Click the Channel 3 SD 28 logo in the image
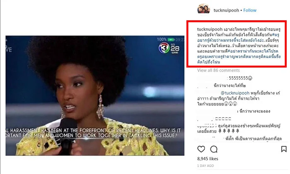Image resolution: width=290 pixels, height=174 pixels. point(169,48)
